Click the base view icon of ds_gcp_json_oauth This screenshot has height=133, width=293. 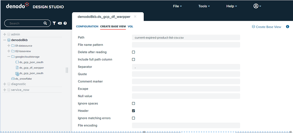click(17, 74)
